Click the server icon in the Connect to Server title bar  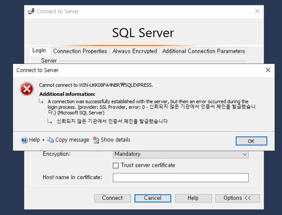point(31,11)
